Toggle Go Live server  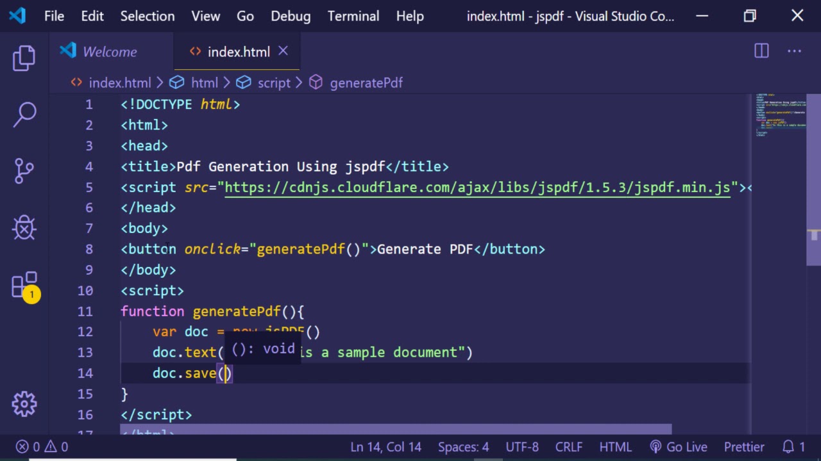pyautogui.click(x=679, y=447)
